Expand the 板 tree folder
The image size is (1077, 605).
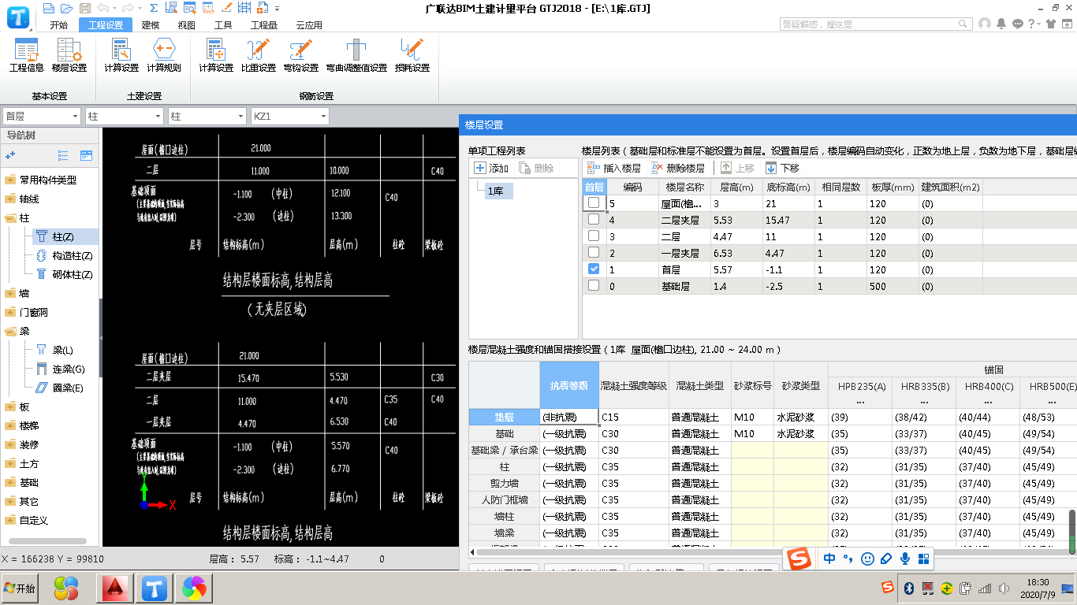(10, 406)
